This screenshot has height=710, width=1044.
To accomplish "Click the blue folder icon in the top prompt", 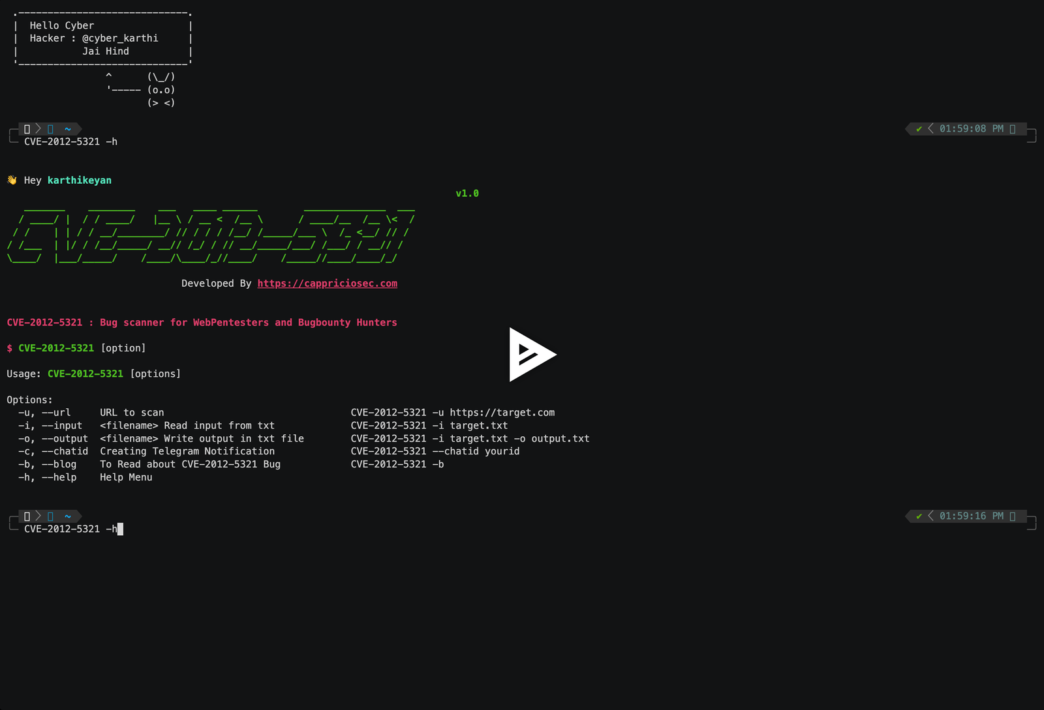I will (50, 128).
